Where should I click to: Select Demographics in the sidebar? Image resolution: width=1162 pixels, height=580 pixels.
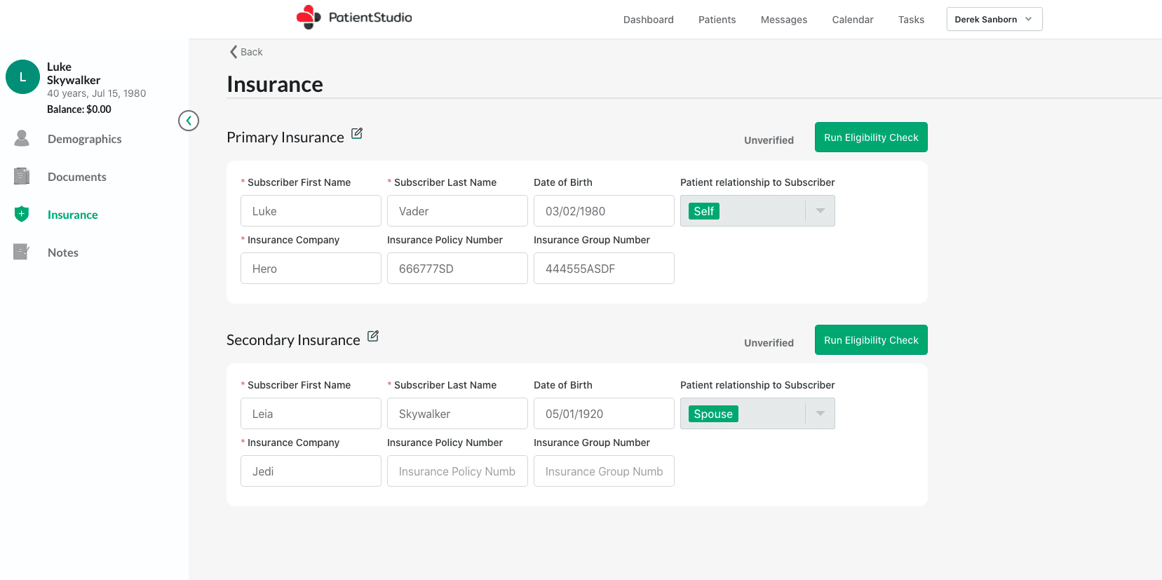pyautogui.click(x=85, y=139)
